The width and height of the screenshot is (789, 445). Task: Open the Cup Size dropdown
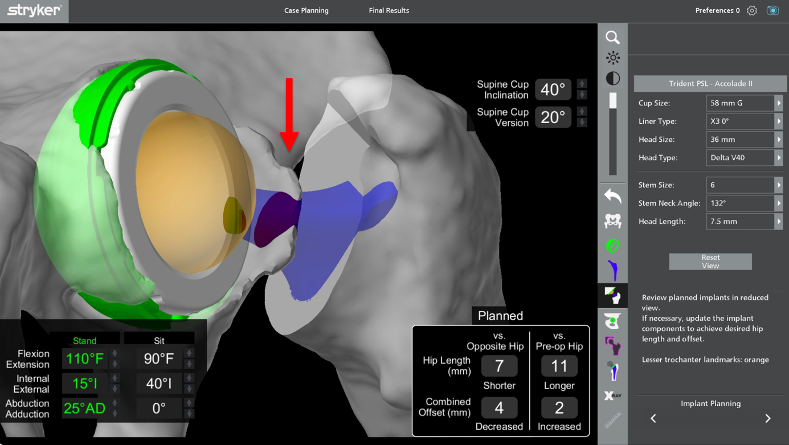[778, 103]
